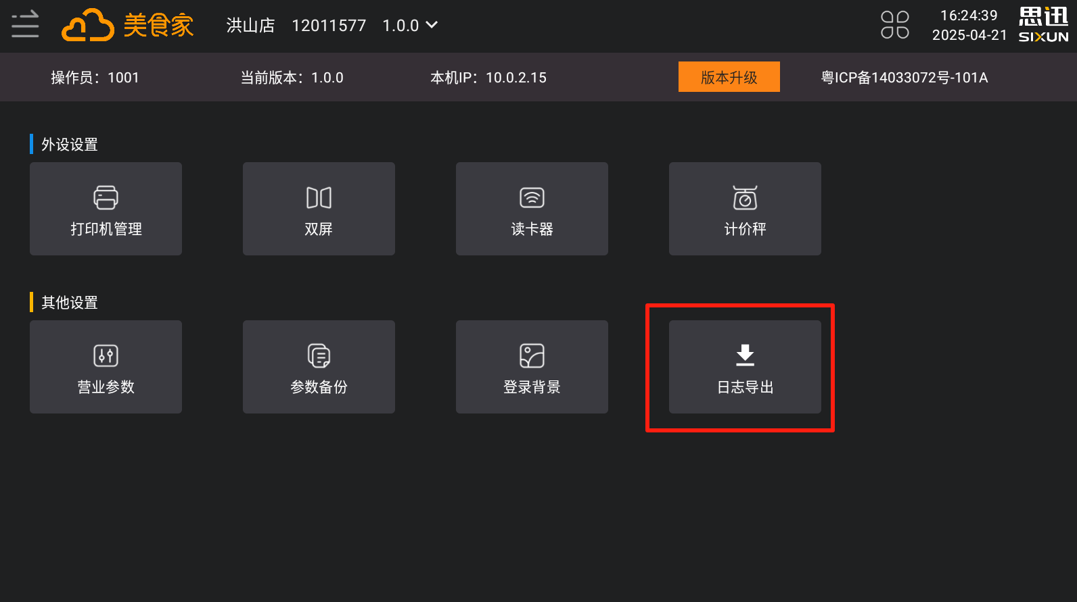Expand the version 1.0.0 dropdown chevron

(432, 25)
